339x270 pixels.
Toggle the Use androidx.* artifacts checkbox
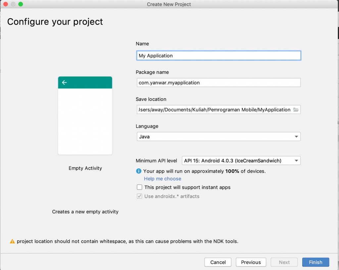[x=139, y=196]
